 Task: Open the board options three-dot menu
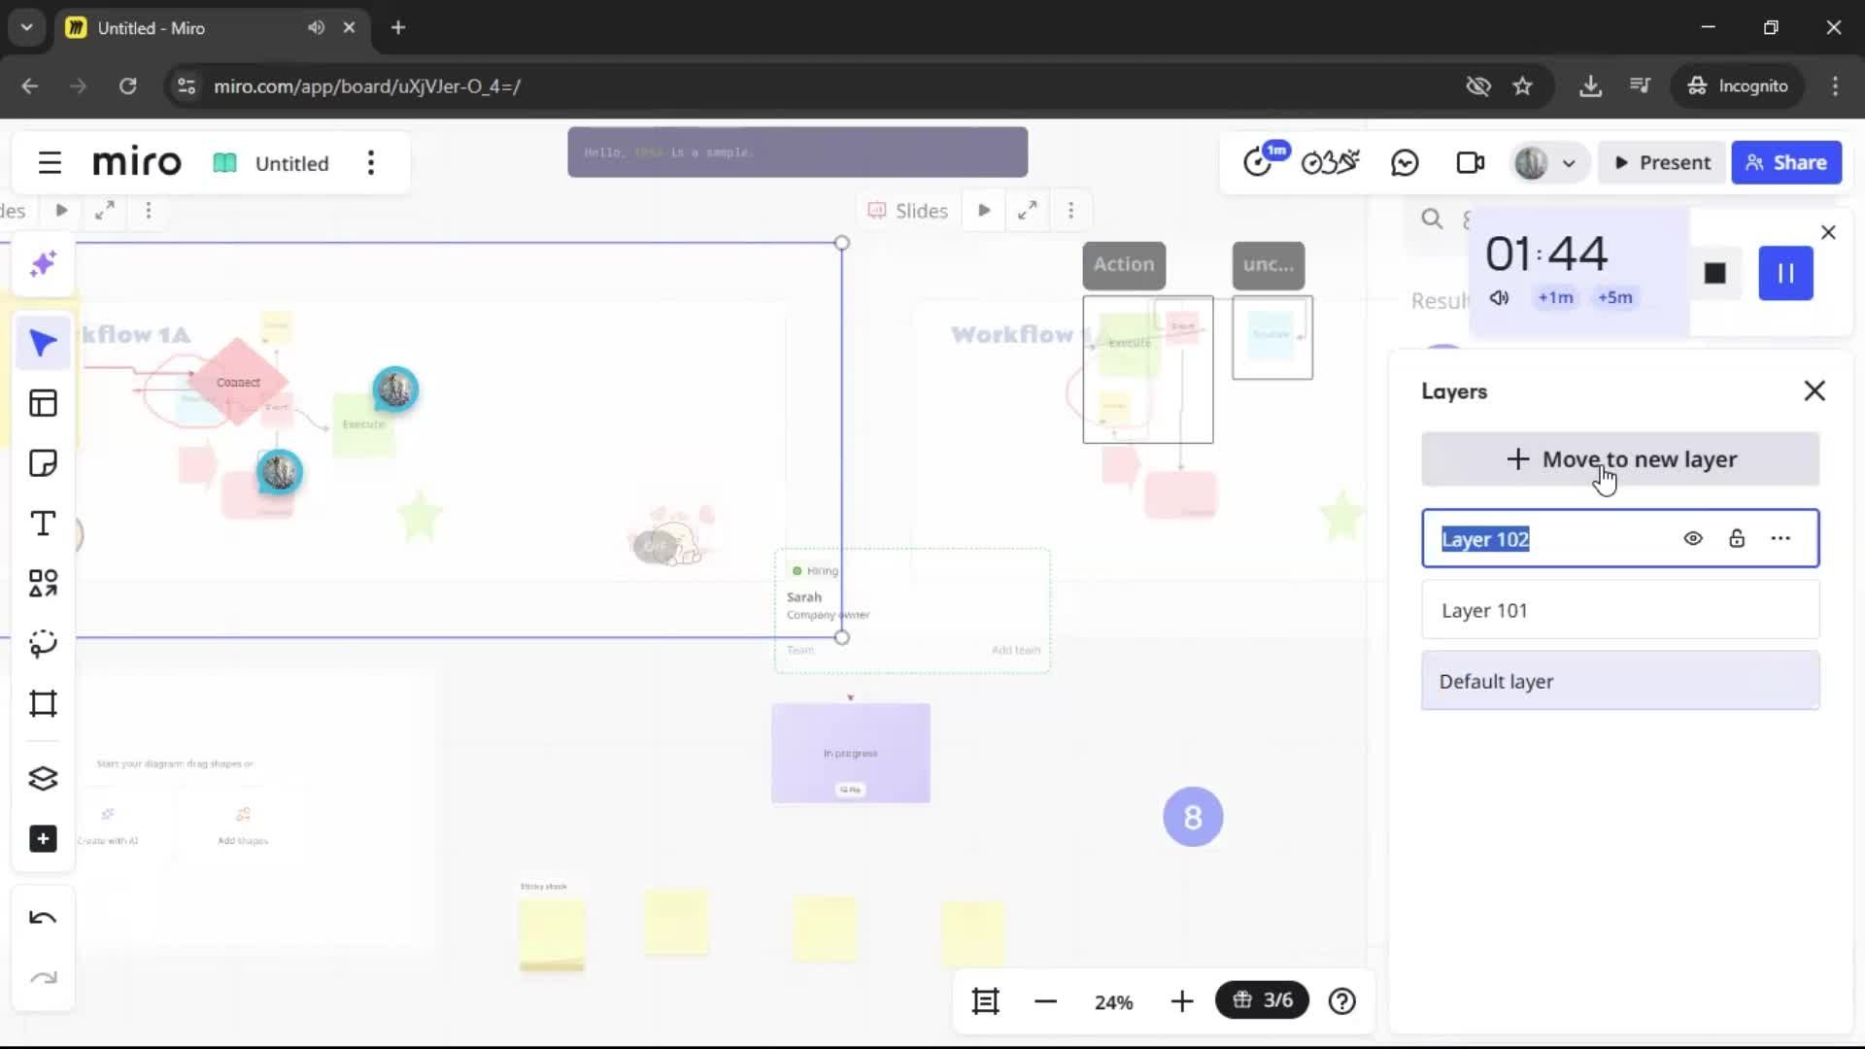point(371,163)
